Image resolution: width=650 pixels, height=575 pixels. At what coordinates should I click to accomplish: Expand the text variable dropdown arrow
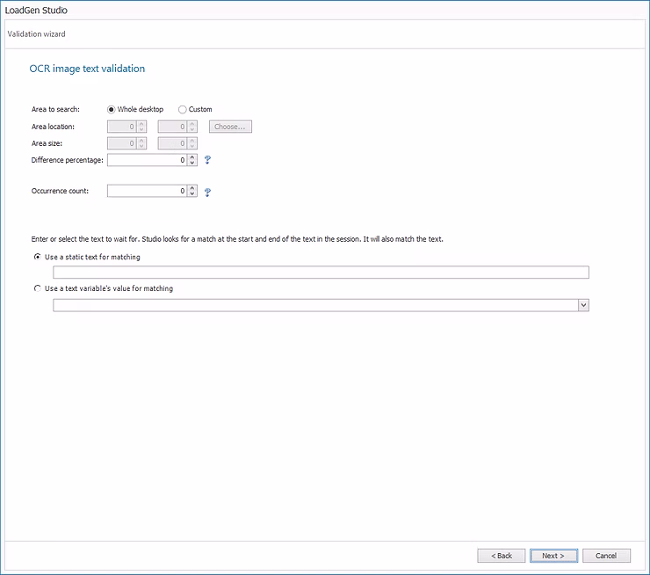(x=583, y=305)
